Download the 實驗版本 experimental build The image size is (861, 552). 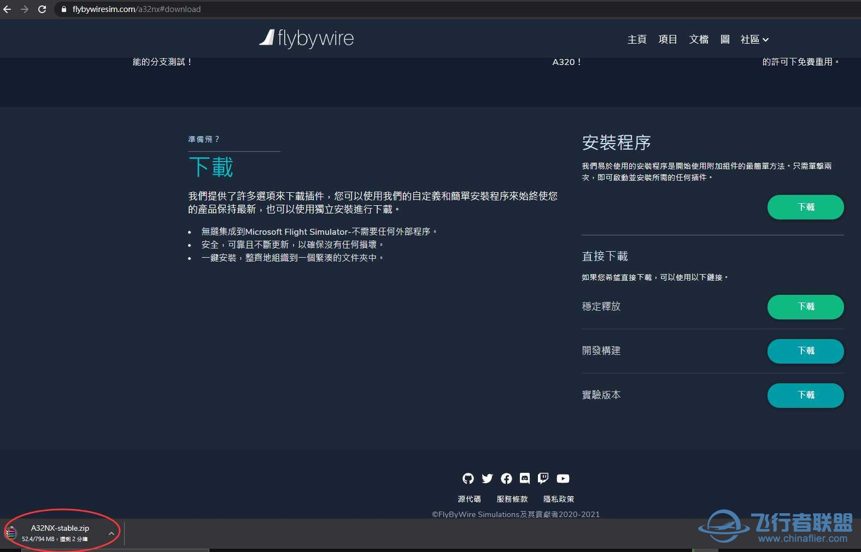coord(805,395)
